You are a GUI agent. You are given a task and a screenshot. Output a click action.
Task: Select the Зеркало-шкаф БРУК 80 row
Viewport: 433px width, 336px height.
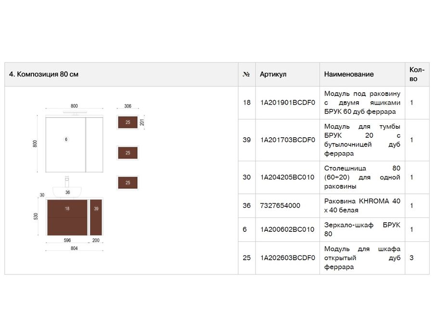point(333,230)
